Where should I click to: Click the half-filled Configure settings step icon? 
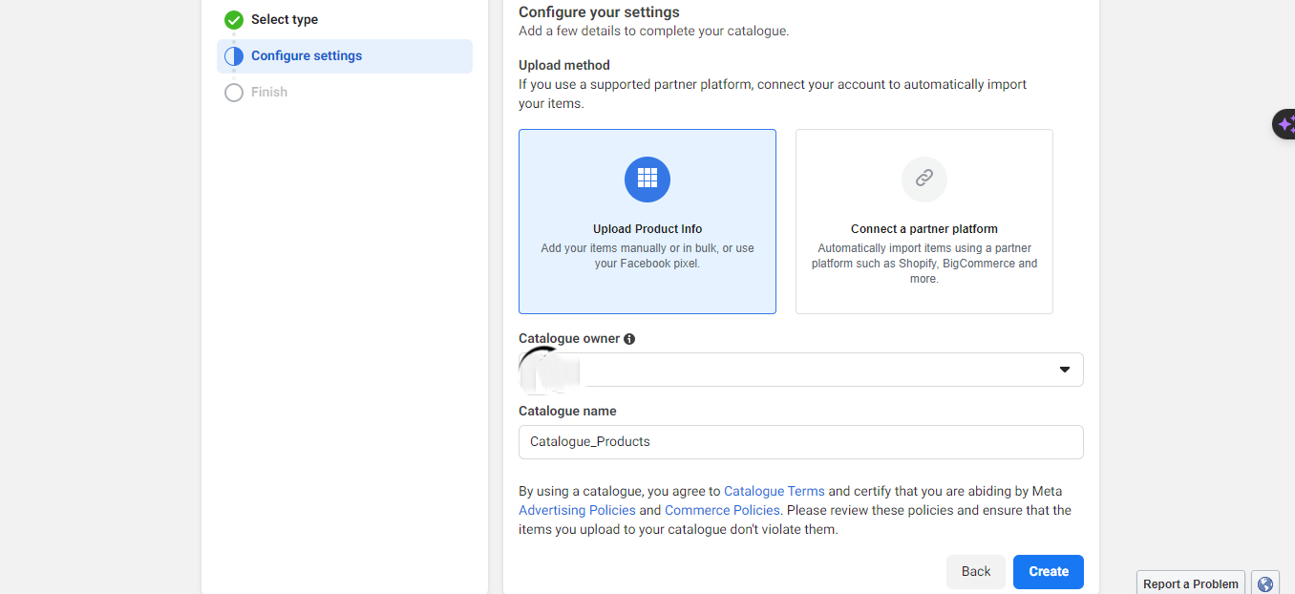pyautogui.click(x=234, y=56)
